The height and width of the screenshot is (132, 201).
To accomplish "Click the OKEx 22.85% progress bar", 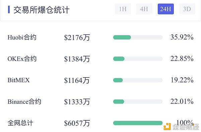I will pos(138,59).
